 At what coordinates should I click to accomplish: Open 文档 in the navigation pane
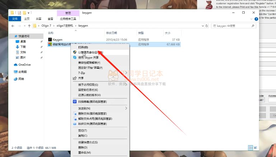[23, 52]
